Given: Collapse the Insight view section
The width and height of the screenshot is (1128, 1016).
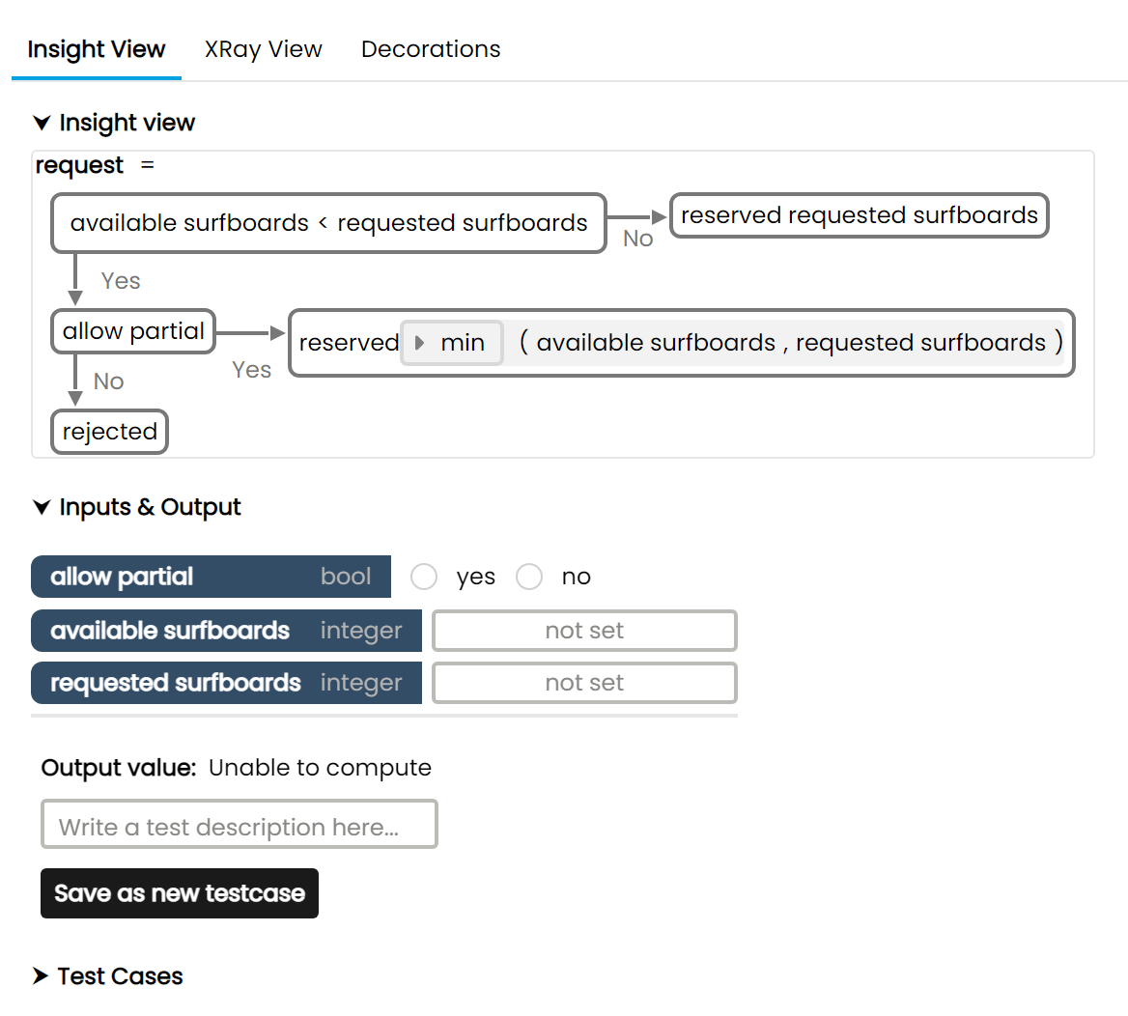Looking at the screenshot, I should pyautogui.click(x=42, y=123).
